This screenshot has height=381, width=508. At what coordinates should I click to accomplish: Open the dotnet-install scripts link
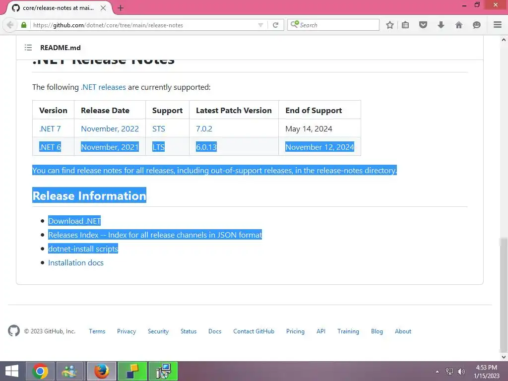[83, 249]
